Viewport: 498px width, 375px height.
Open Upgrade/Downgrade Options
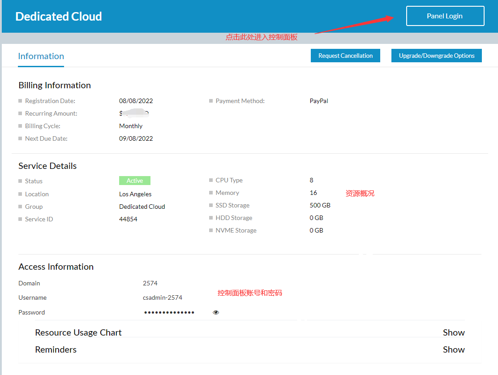coord(436,56)
